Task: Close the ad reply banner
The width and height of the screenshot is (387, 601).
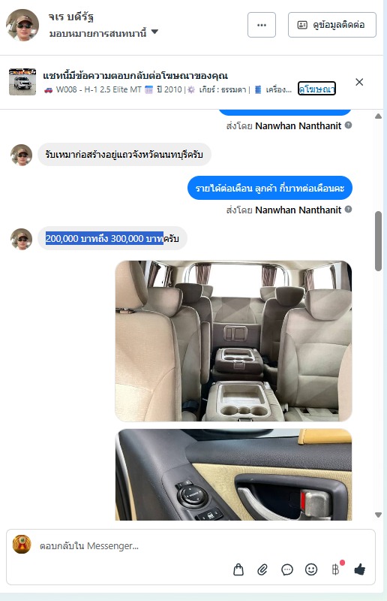Action: (359, 82)
